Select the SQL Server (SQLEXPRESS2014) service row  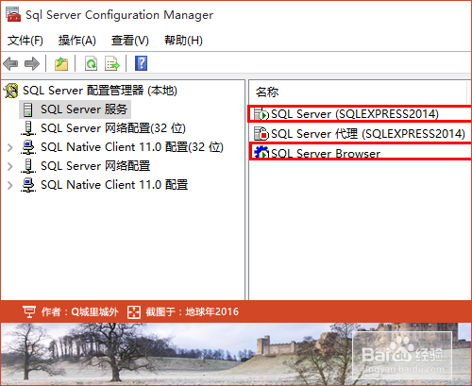(x=361, y=114)
